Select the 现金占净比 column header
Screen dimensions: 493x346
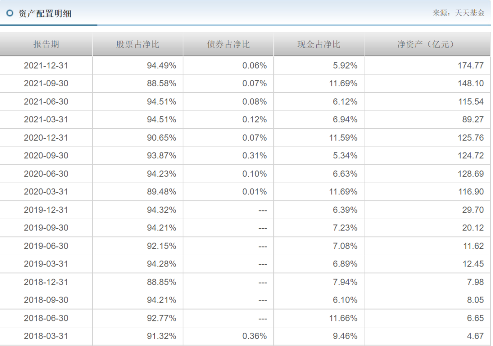coord(319,44)
